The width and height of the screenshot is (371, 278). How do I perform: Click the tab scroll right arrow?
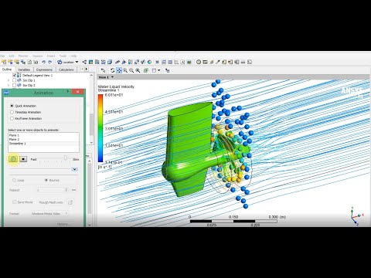[87, 69]
